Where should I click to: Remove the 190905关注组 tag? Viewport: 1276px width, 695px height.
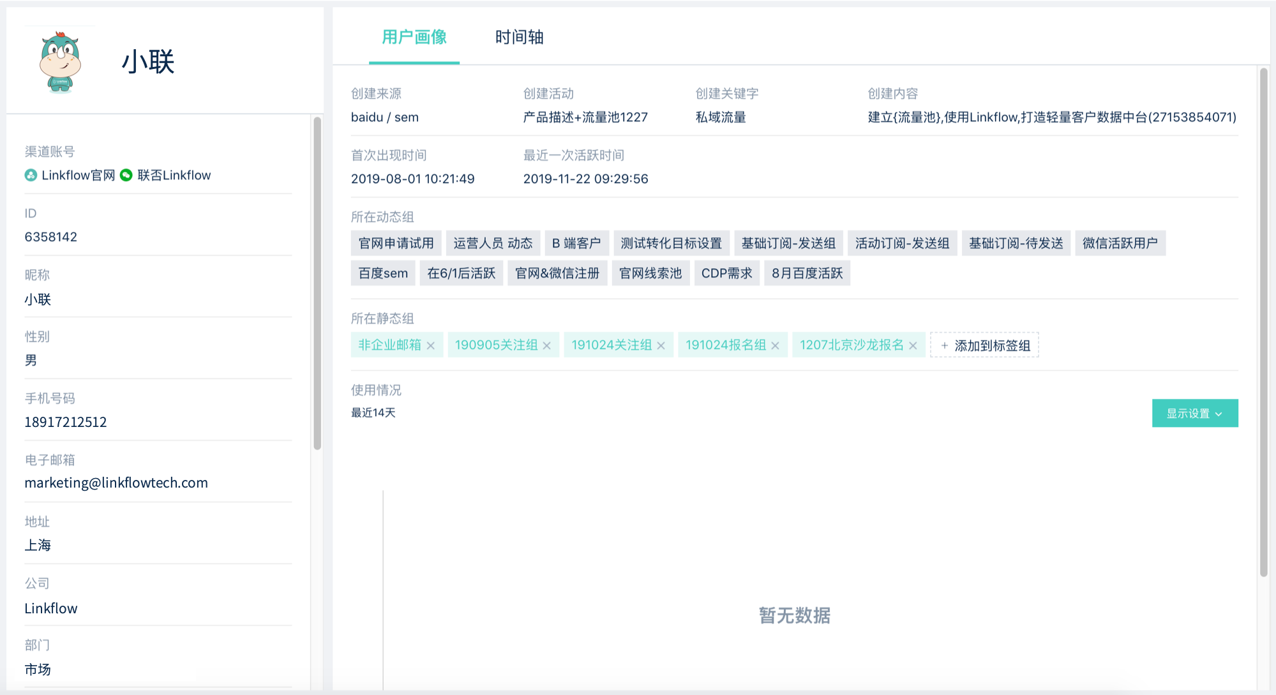click(x=547, y=345)
